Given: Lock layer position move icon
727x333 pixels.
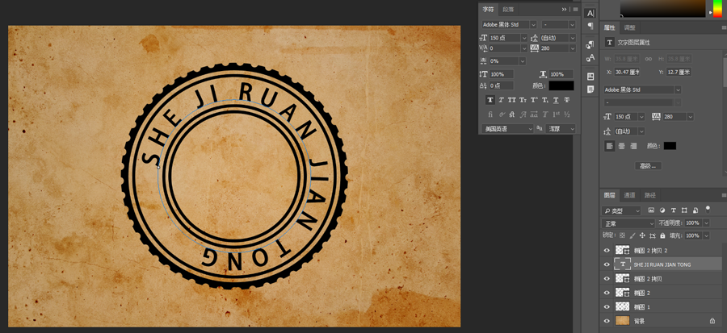Looking at the screenshot, I should coord(642,235).
